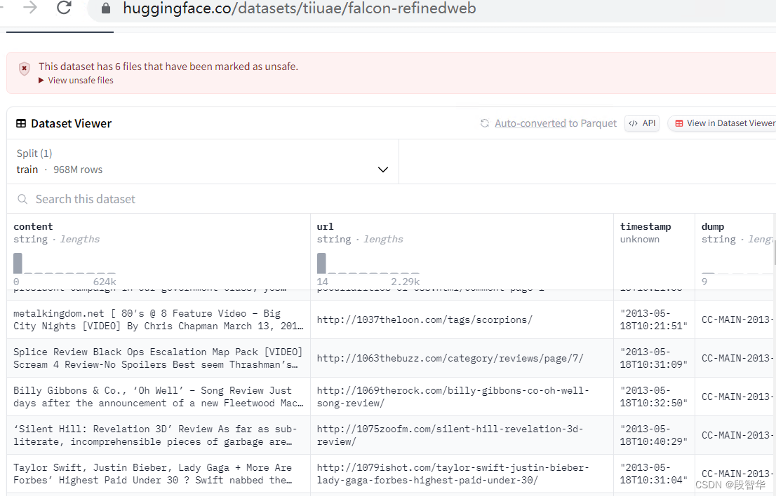Click the refresh icon beside Auto-converted
The height and width of the screenshot is (496, 776).
(485, 123)
